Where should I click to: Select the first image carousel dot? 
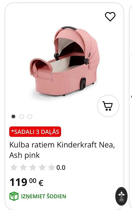pos(13,116)
